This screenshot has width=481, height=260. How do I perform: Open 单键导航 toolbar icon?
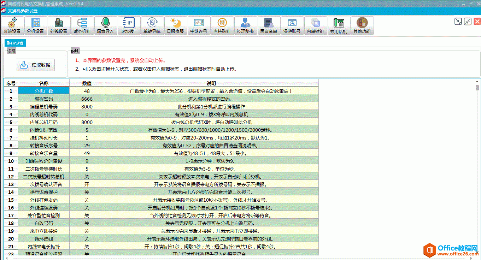[152, 26]
